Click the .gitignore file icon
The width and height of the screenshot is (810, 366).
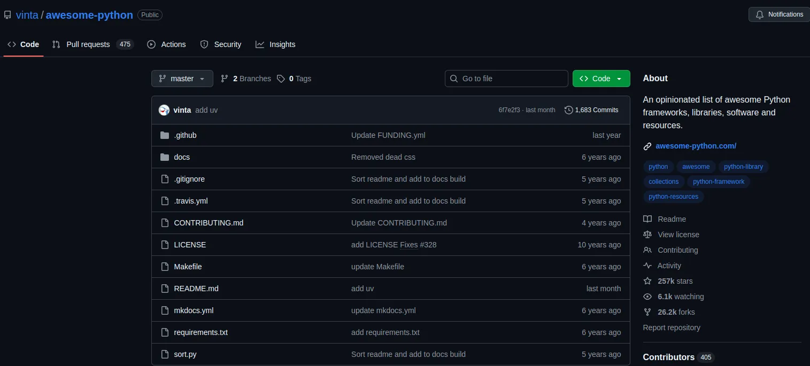click(x=165, y=179)
